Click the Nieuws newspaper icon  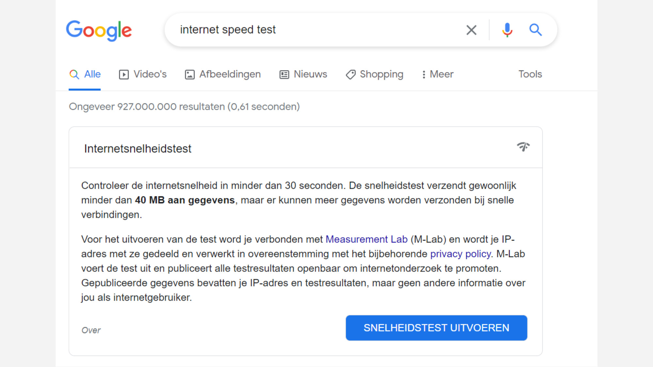coord(284,75)
